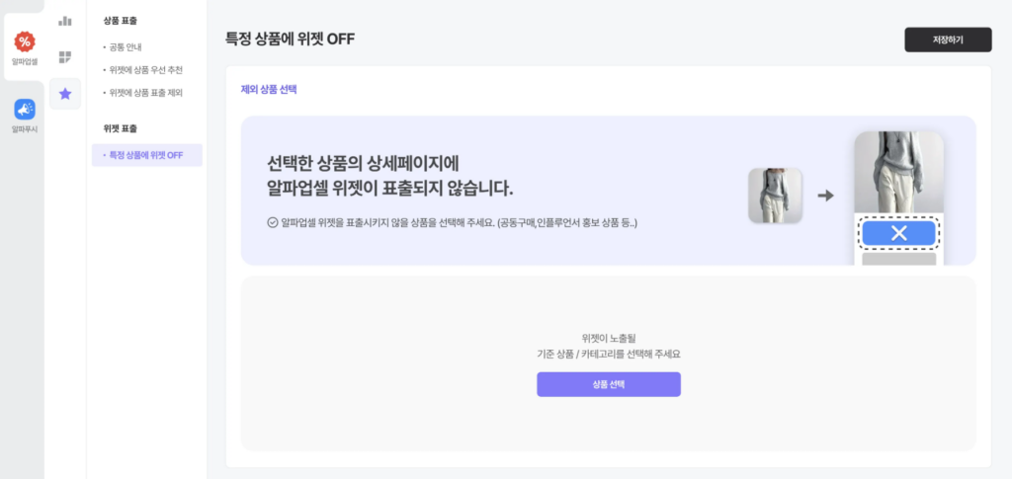Click the 위젯 표출 section heading

[121, 128]
